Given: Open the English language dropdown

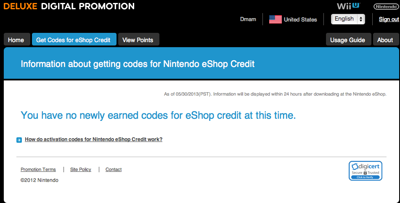Looking at the screenshot, I should pyautogui.click(x=348, y=19).
